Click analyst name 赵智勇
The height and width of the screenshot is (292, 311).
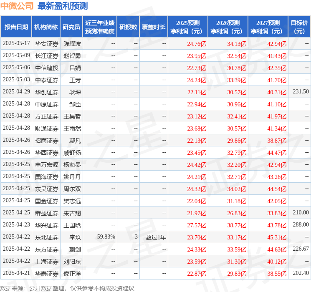72,56
